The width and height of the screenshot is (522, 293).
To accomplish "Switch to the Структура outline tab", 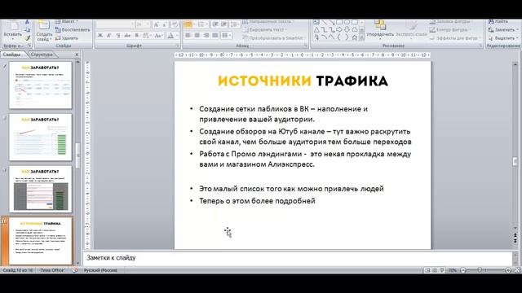I will [x=42, y=55].
